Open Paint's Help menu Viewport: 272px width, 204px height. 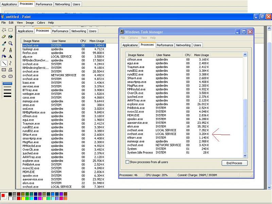(x=51, y=22)
